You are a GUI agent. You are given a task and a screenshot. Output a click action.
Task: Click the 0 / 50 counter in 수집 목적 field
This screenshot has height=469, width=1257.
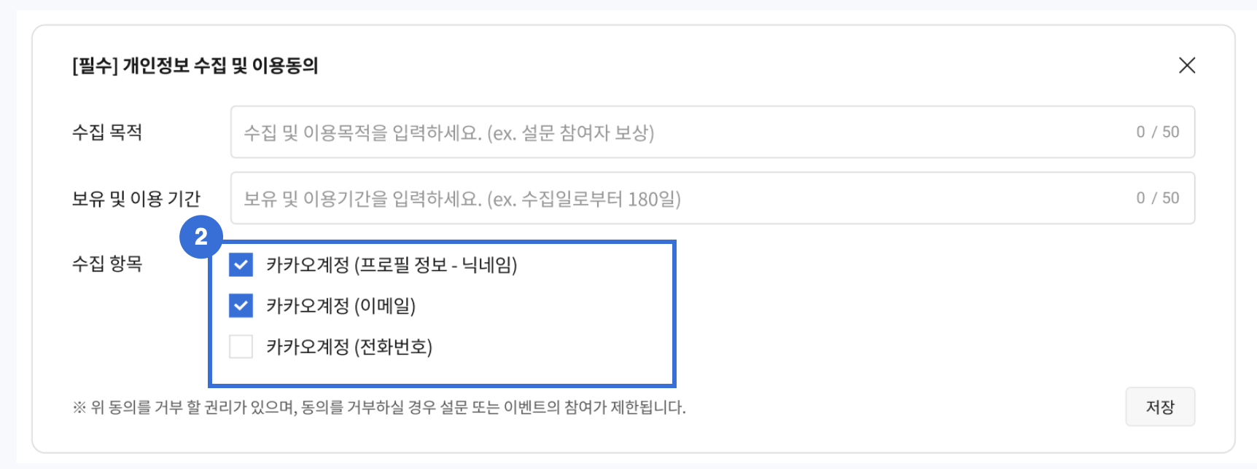click(1157, 133)
